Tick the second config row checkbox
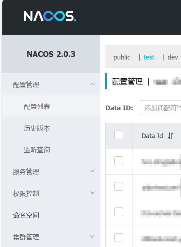This screenshot has width=181, height=247. pyautogui.click(x=119, y=186)
